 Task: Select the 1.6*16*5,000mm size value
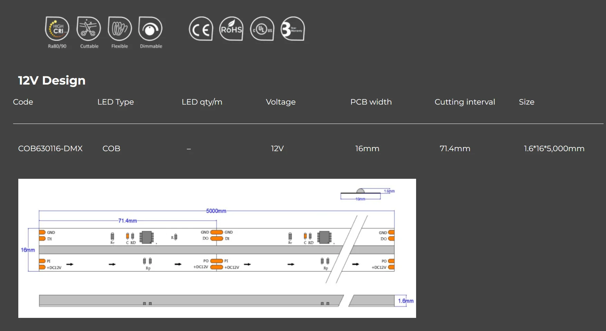[554, 148]
